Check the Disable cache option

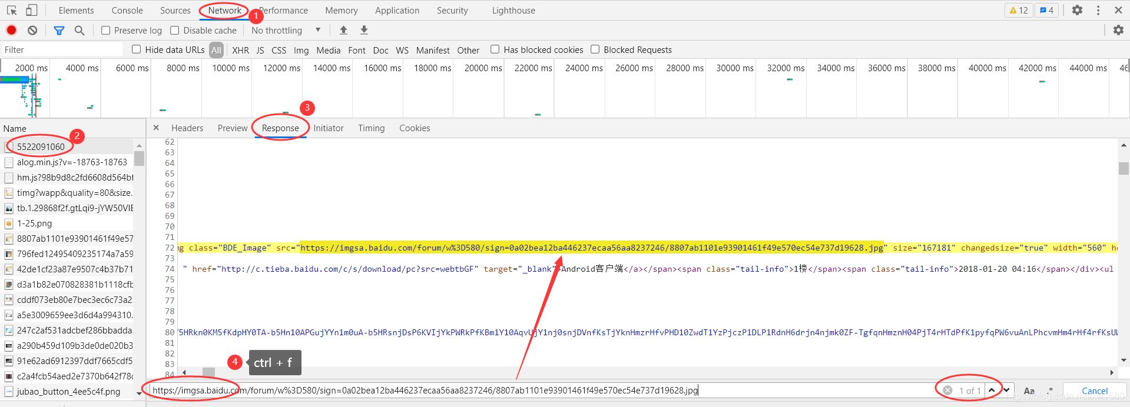175,31
